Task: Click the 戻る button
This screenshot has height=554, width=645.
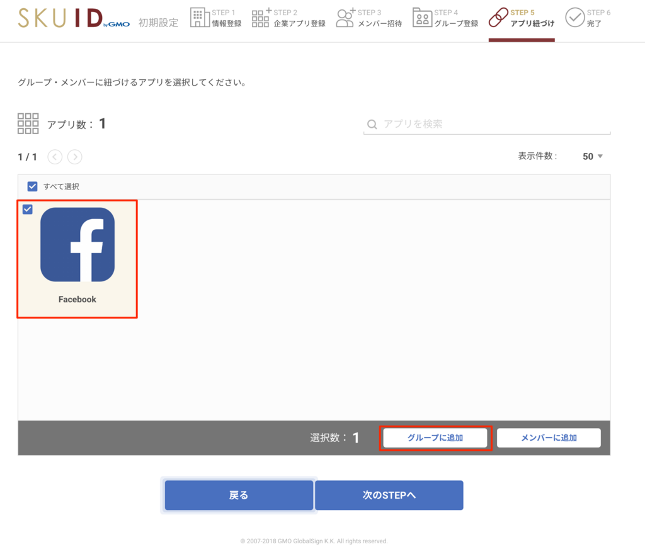Action: click(x=239, y=495)
